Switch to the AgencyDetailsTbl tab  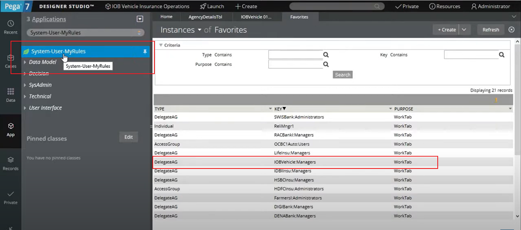(x=205, y=17)
